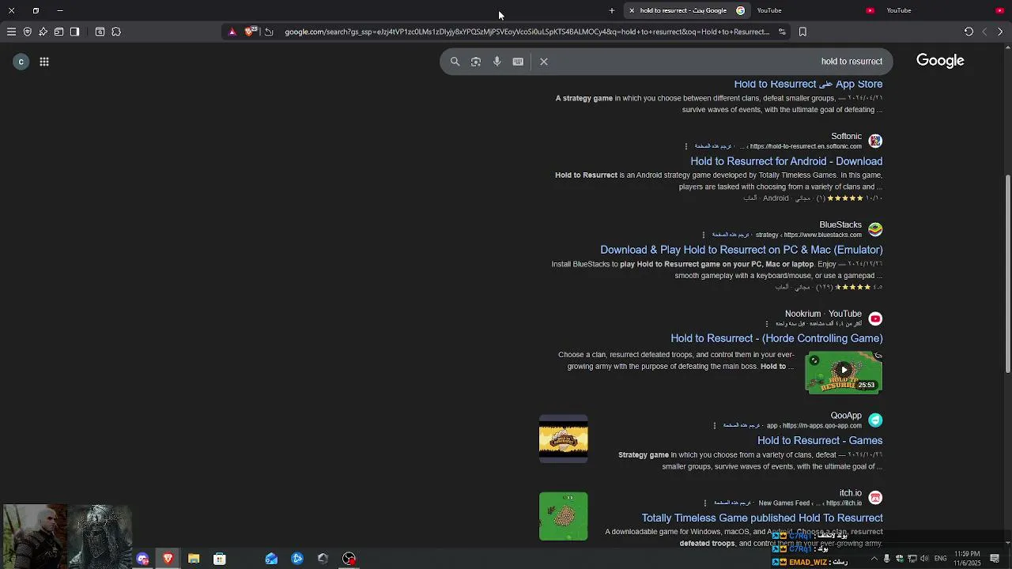Viewport: 1012px width, 569px height.
Task: Go to Google home via logo
Action: pyautogui.click(x=940, y=61)
